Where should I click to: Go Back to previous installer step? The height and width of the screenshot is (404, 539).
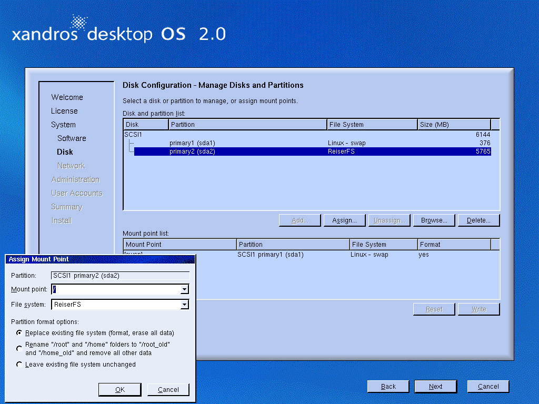388,387
